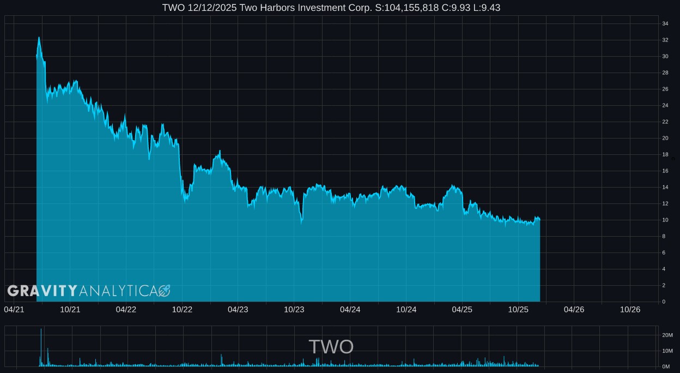Click the rocket icon in Gravity Analytica logo
Viewport: 680px width, 373px height.
(x=165, y=291)
